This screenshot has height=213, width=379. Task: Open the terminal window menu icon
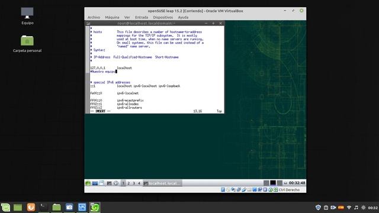88,23
